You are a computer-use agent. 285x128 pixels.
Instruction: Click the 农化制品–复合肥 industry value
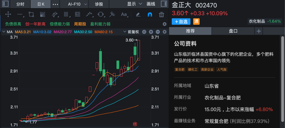[x=222, y=98]
